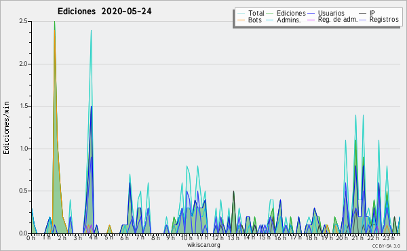
Task: Click the x-axis label '6 h'
Action: [124, 238]
